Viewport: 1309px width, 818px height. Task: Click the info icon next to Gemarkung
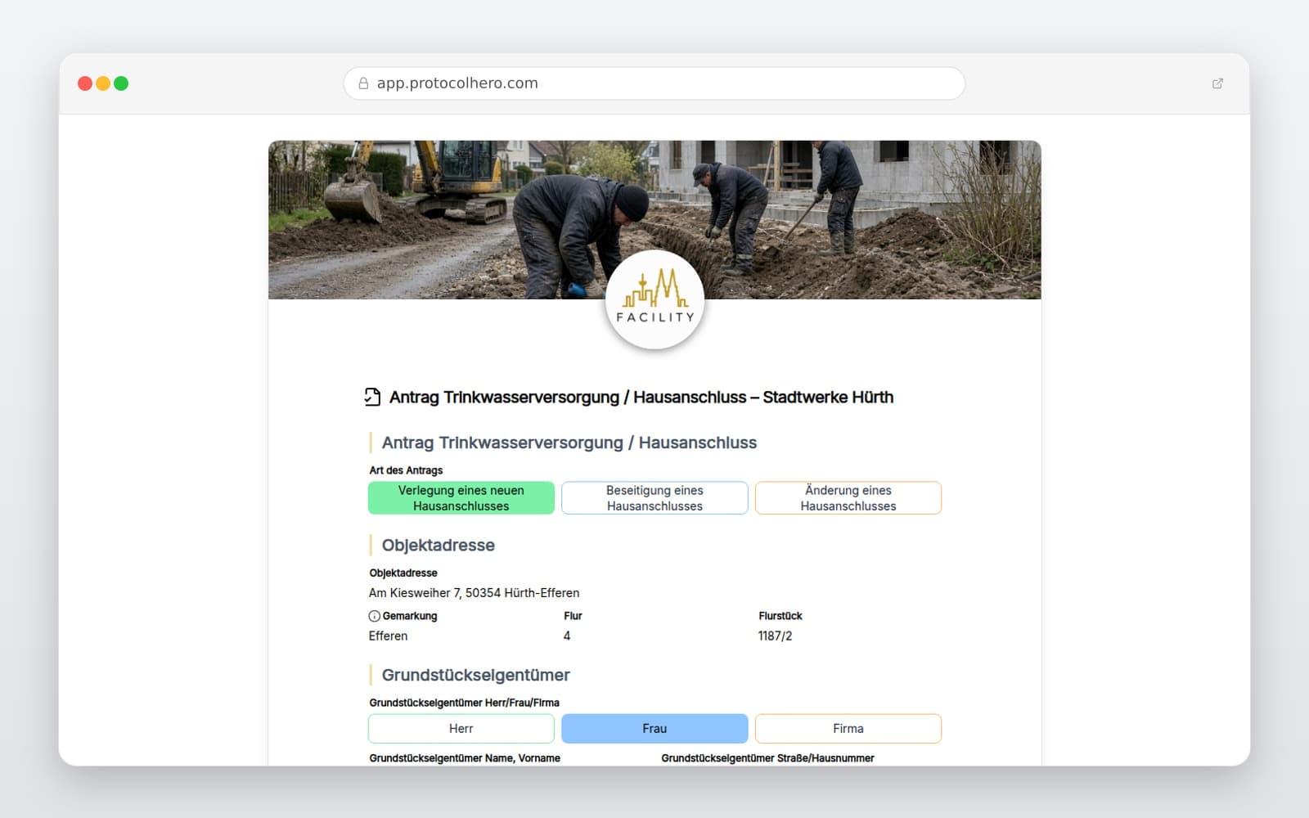[375, 616]
